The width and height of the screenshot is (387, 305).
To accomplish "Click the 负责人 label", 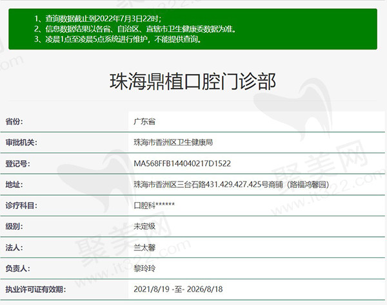I will 18,268.
